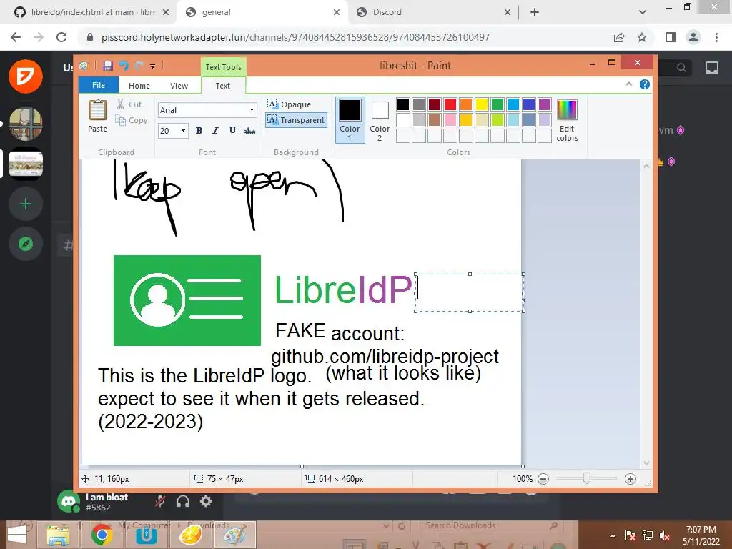This screenshot has height=549, width=732.
Task: Zoom out with the minus button
Action: (543, 478)
